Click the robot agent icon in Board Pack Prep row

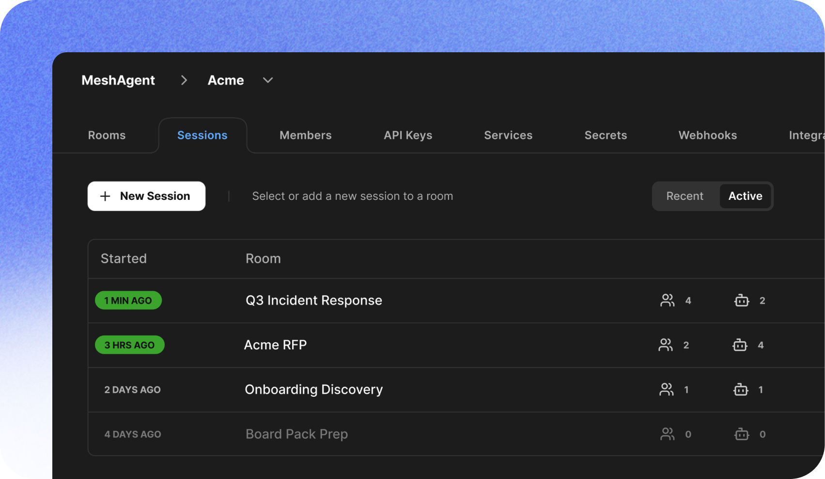pyautogui.click(x=742, y=434)
